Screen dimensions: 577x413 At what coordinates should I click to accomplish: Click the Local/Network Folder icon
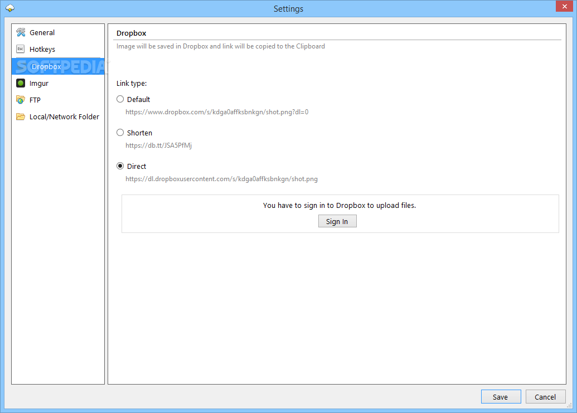pyautogui.click(x=21, y=116)
